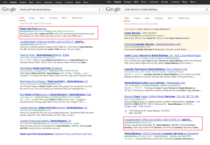Click www.missionlinen.com green URL text

click(135, 99)
